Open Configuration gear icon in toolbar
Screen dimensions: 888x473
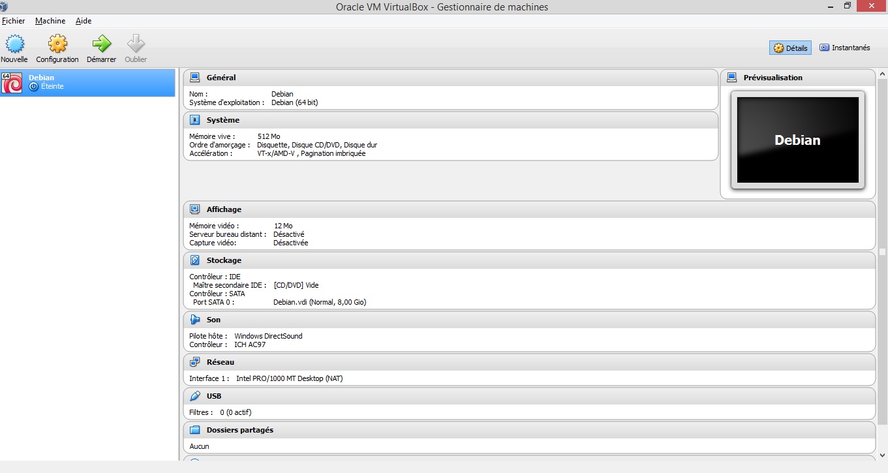point(57,44)
